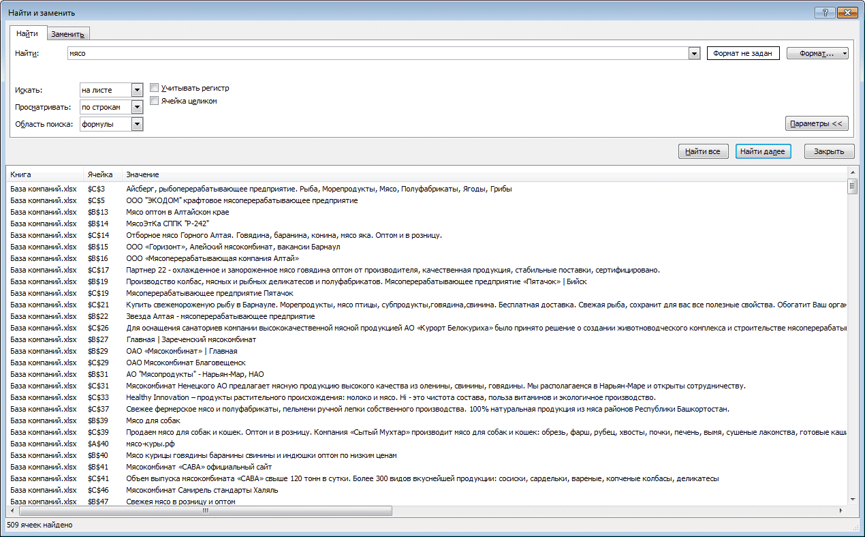
Task: Select result 'Звезда Алтая - мясоперерабатывающее предприятие'
Action: [x=426, y=316]
